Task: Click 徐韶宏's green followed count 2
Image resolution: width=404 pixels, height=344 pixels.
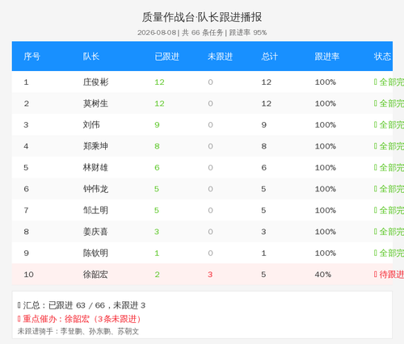Action: click(157, 275)
